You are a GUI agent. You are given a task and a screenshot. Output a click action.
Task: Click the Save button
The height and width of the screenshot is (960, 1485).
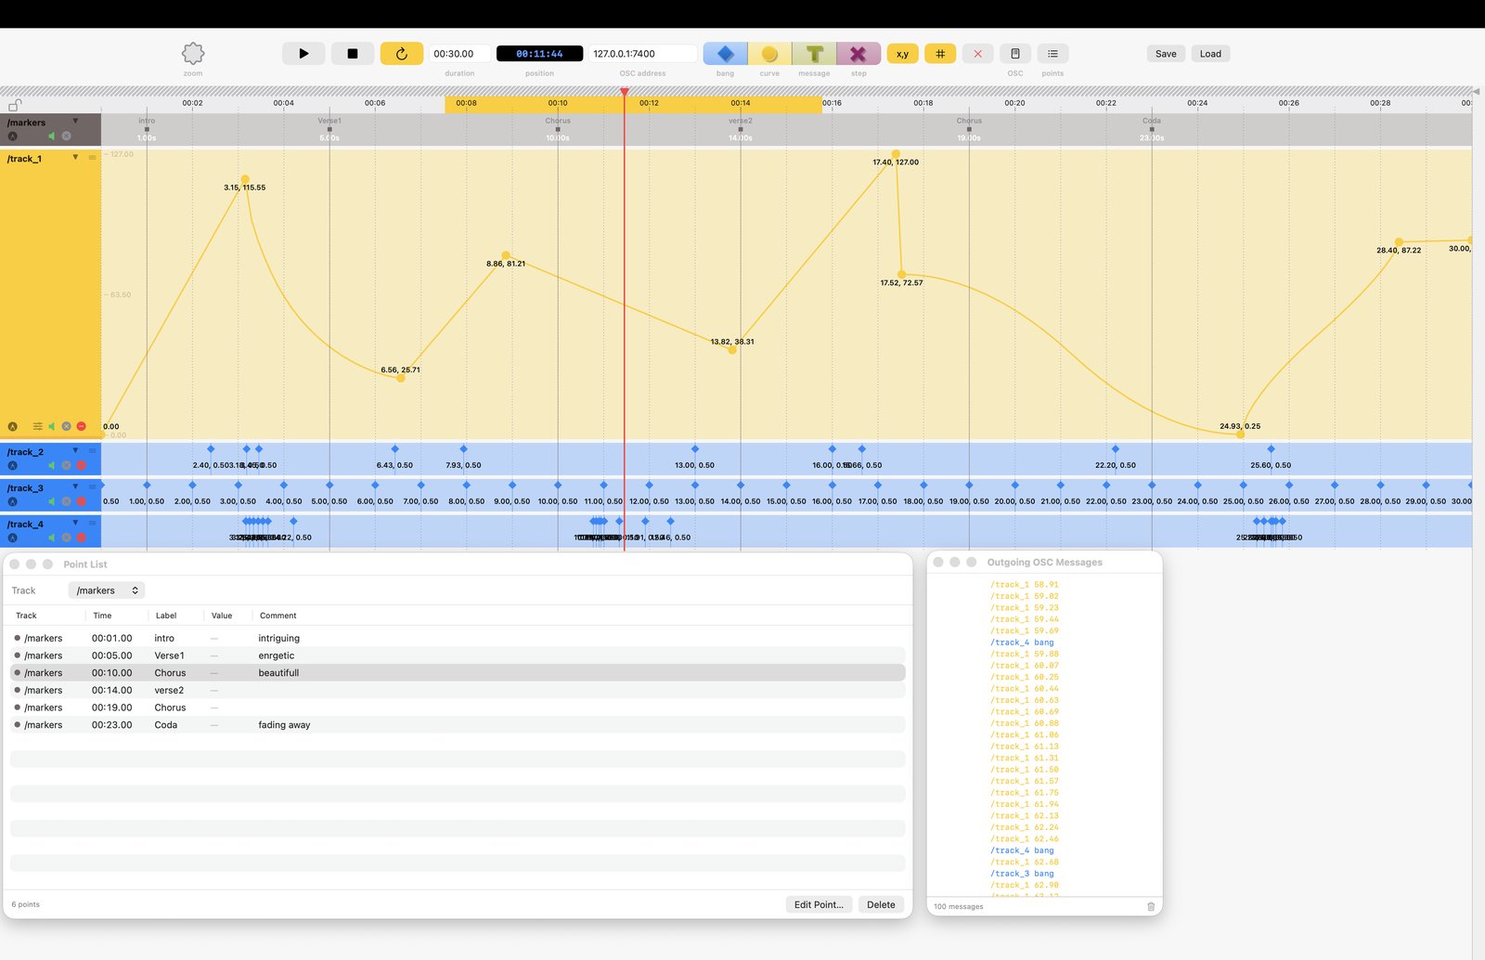click(x=1166, y=54)
